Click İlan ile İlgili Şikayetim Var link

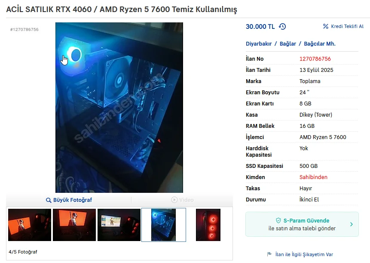[304, 254]
